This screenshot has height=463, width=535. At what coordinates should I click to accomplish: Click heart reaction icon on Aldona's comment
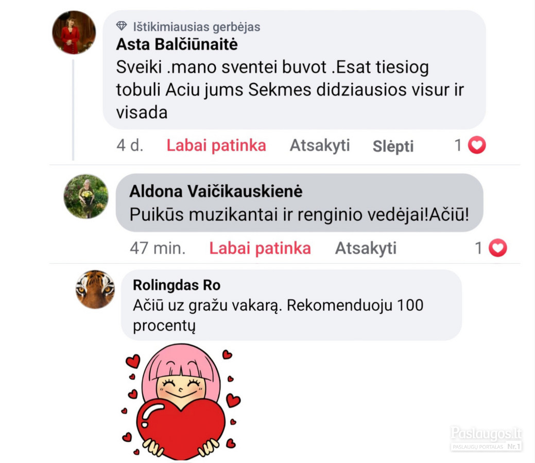498,248
